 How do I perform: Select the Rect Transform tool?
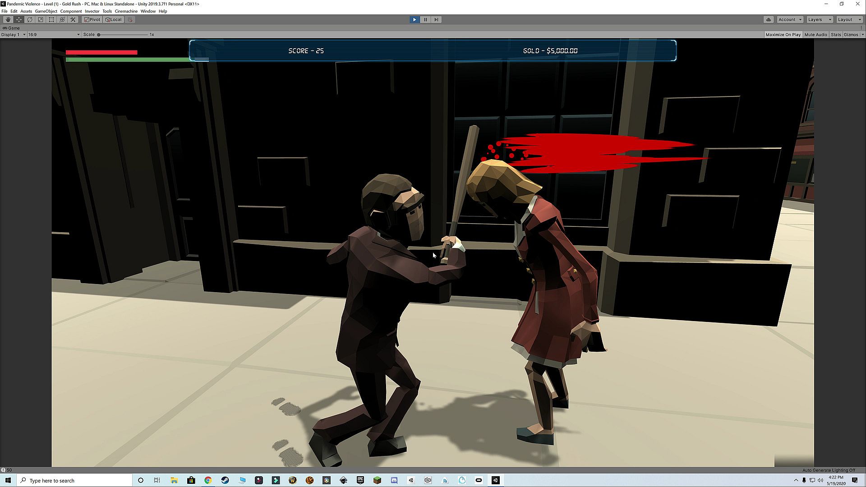(51, 19)
